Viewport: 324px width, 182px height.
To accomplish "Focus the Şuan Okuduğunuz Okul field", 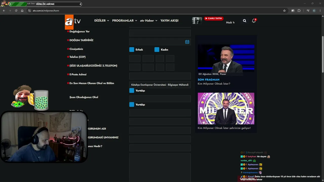I will click(160, 99).
